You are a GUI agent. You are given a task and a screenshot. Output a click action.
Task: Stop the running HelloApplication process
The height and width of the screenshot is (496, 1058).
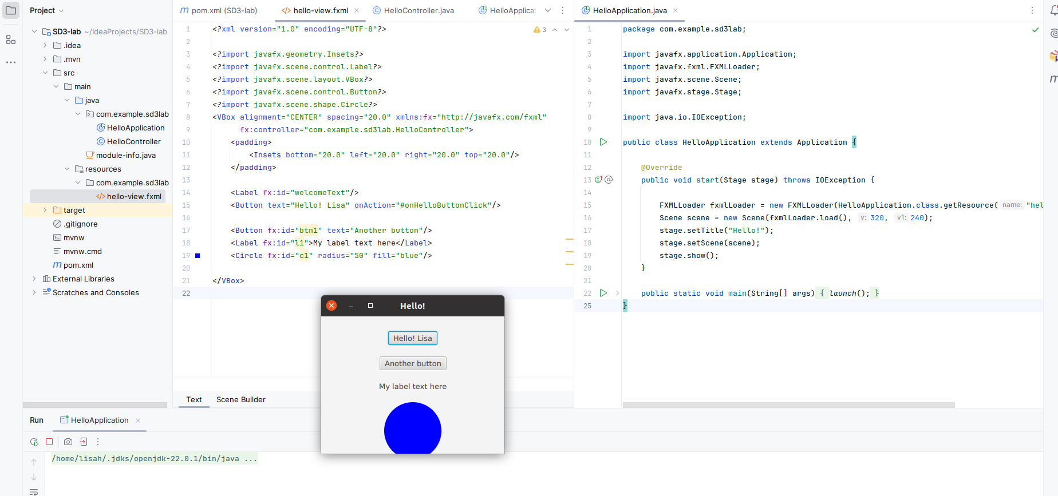coord(49,442)
